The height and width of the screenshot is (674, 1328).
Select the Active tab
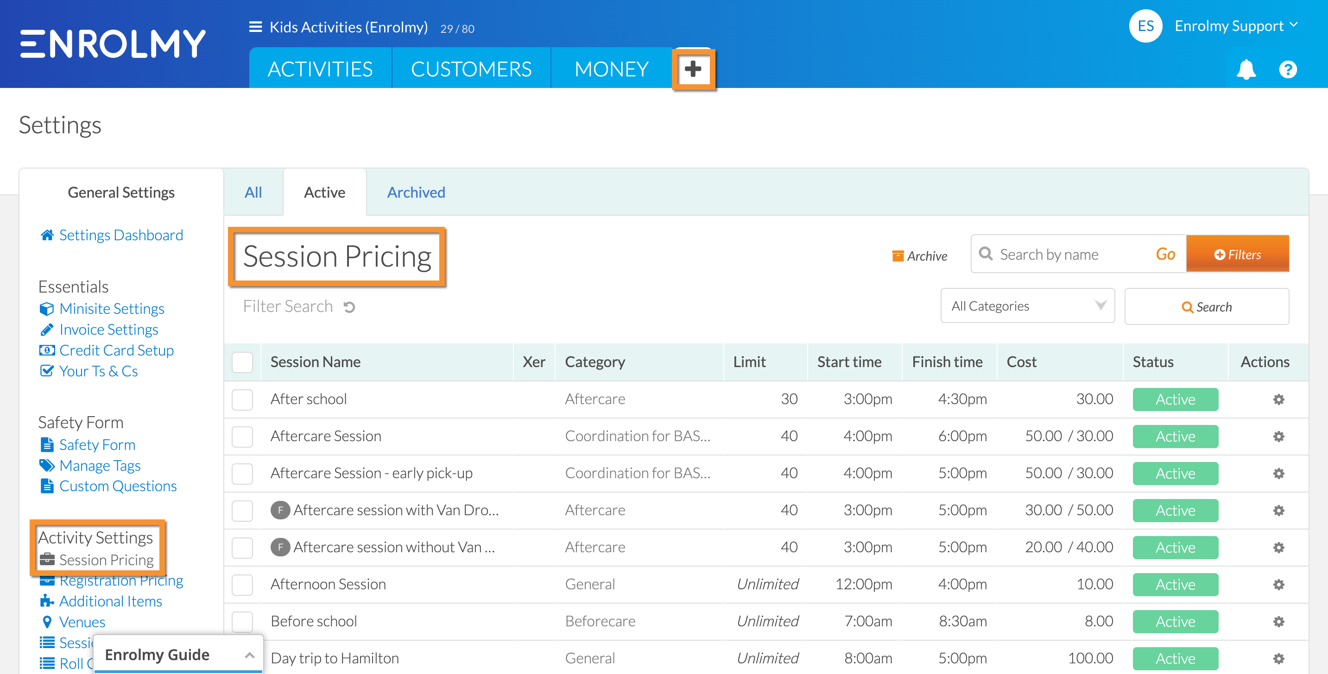tap(324, 193)
